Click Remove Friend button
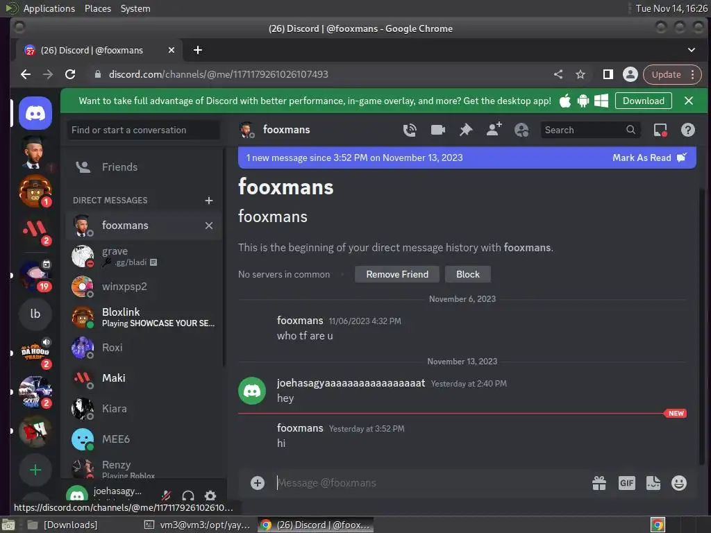Viewport: 711px width, 533px height. 396,274
